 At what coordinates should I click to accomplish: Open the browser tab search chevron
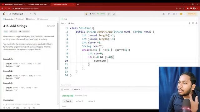tap(183, 4)
